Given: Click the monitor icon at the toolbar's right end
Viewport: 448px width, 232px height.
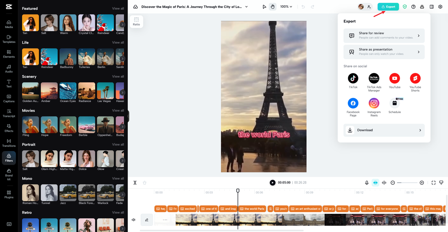Looking at the screenshot, I should [x=441, y=182].
